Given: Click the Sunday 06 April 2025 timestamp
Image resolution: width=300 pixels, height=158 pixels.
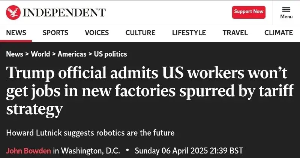Looking at the screenshot, I should point(189,151).
